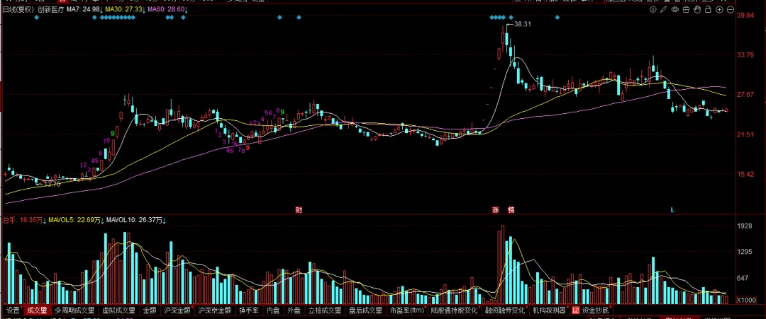Select the MAVOL10: 26.37万 label
This screenshot has height=319, width=766.
(x=135, y=221)
